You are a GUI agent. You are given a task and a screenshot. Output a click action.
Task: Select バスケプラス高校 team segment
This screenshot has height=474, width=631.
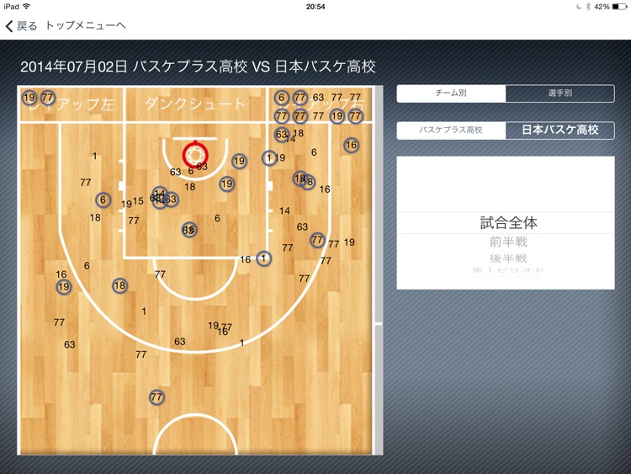[x=451, y=130]
